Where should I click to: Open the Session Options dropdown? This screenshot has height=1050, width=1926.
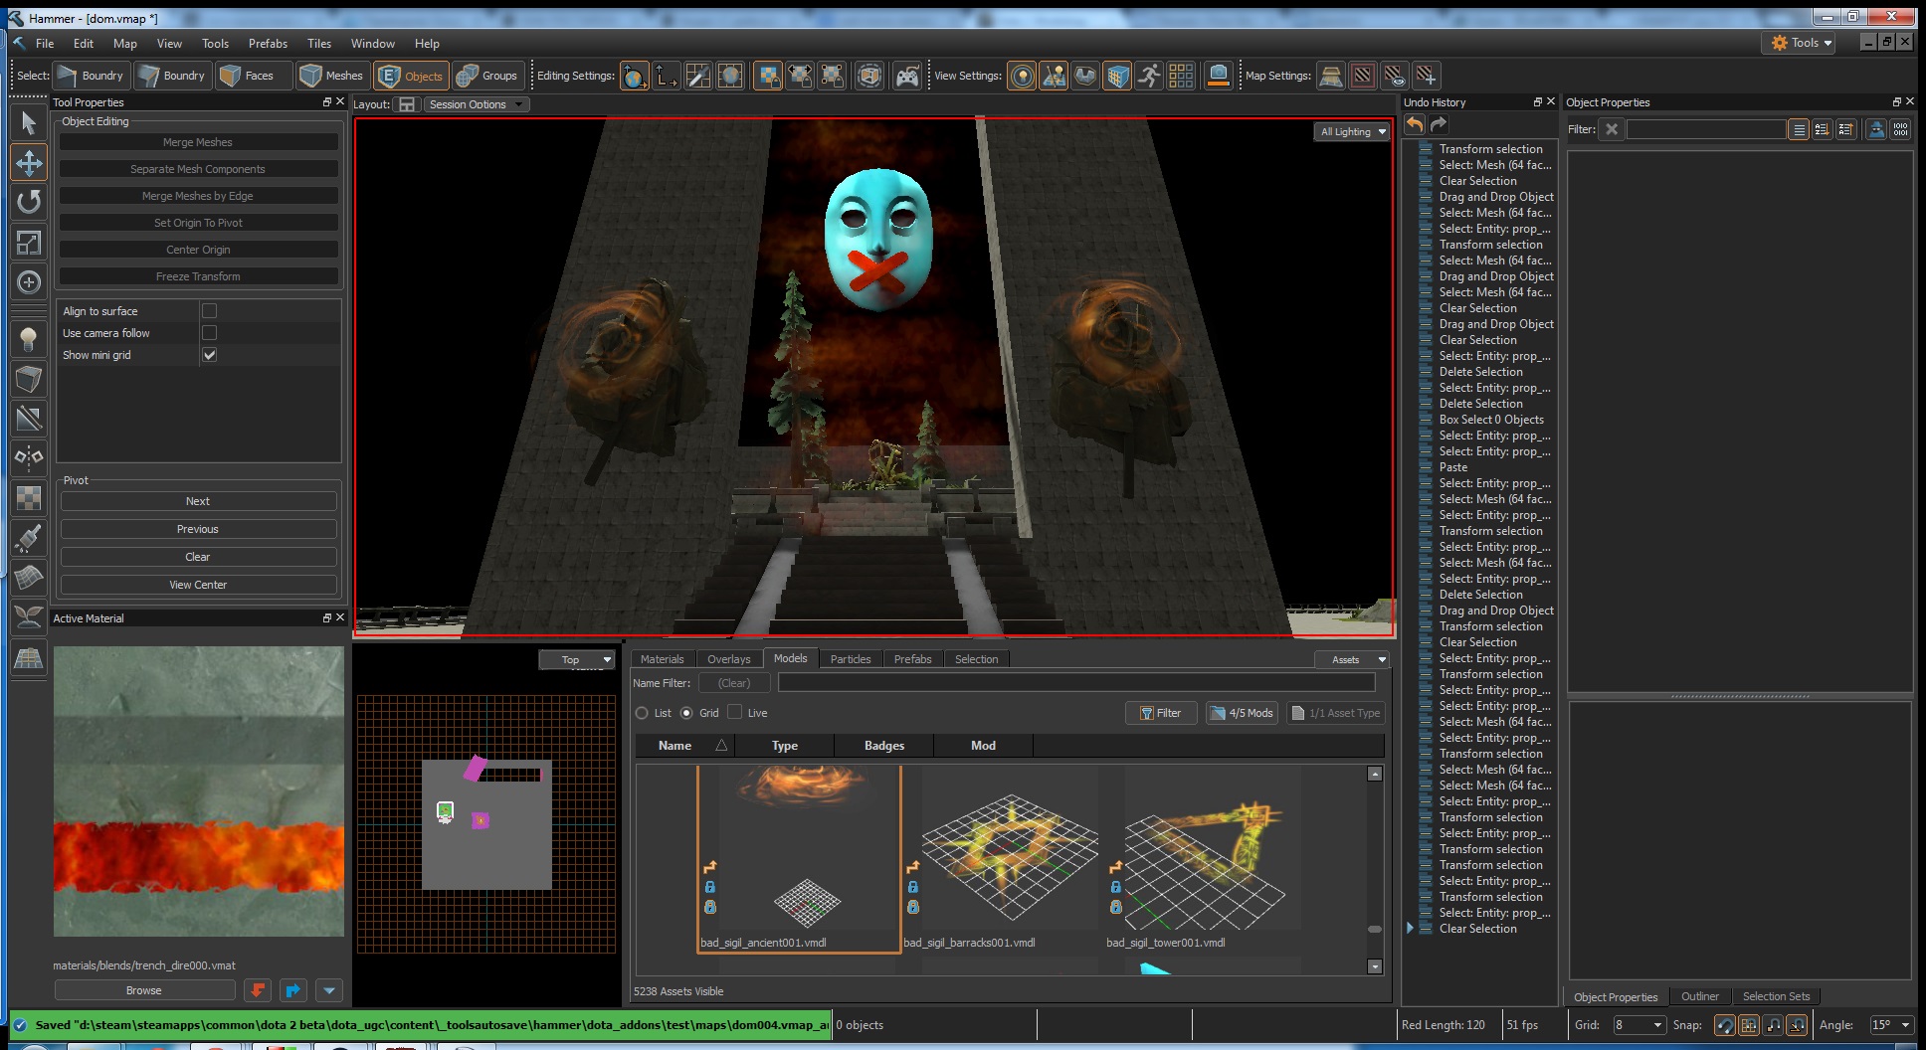tap(476, 104)
